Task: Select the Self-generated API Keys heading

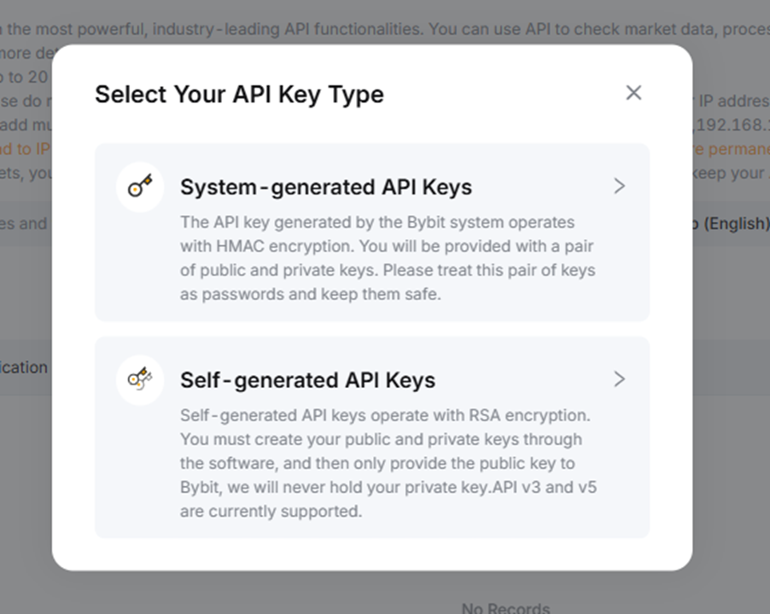Action: click(x=307, y=379)
